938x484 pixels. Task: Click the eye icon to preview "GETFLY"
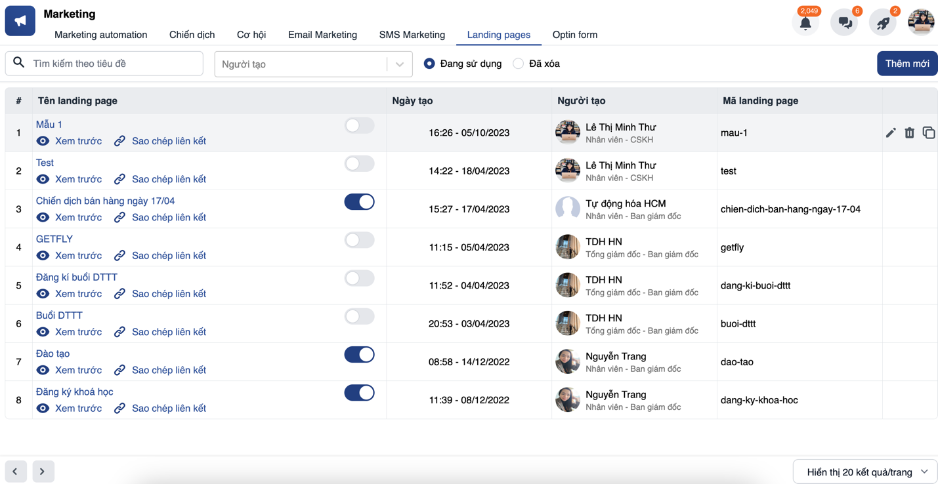click(43, 255)
